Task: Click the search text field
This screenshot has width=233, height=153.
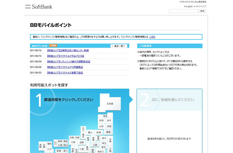Action: pyautogui.click(x=183, y=11)
